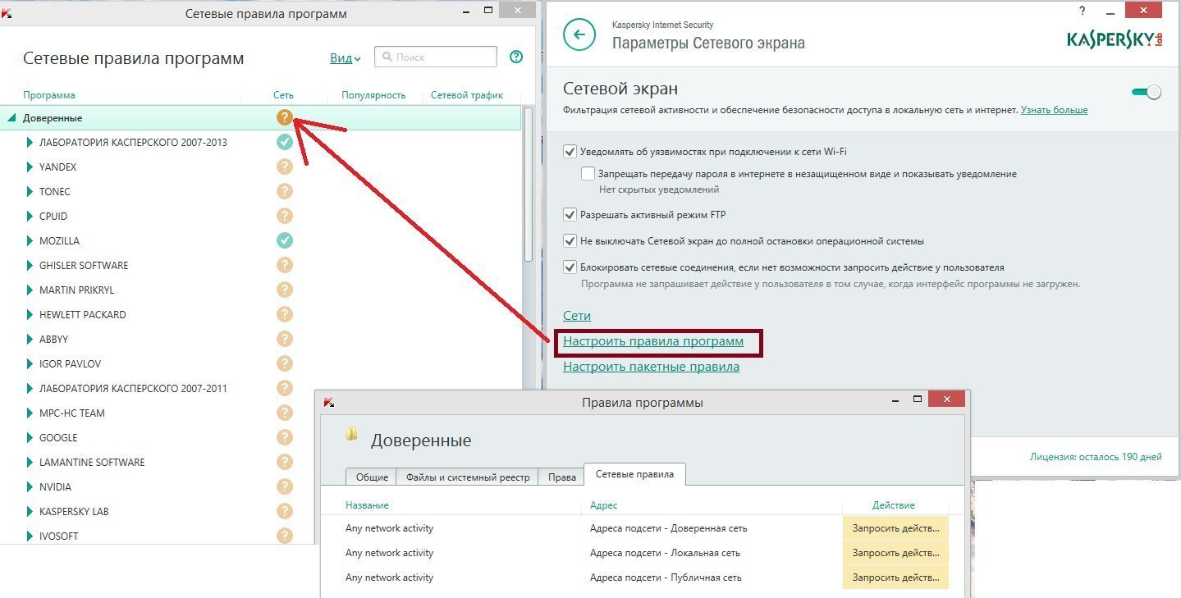The width and height of the screenshot is (1181, 598).
Task: Select the Сетевые правила tab
Action: (634, 474)
